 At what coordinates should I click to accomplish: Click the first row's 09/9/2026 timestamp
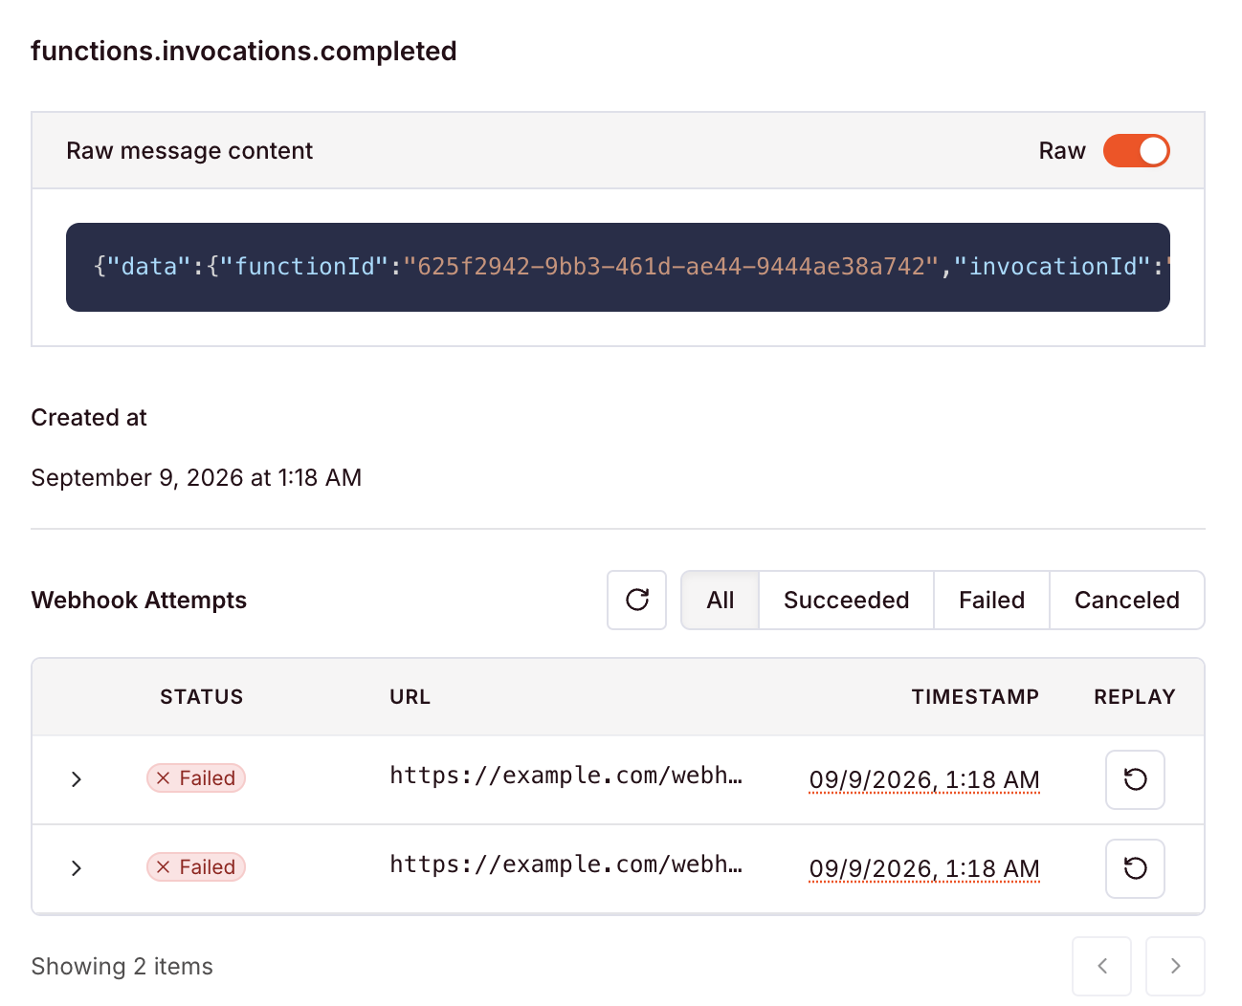(x=924, y=780)
